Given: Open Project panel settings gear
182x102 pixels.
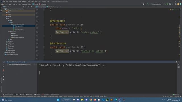Looking at the screenshot, I should [x=31, y=7].
